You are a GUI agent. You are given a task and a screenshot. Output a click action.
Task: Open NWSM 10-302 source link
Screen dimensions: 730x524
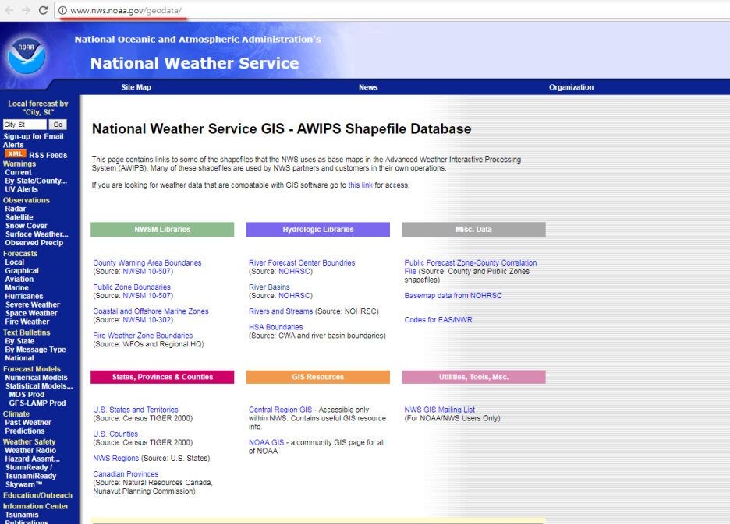pos(147,320)
